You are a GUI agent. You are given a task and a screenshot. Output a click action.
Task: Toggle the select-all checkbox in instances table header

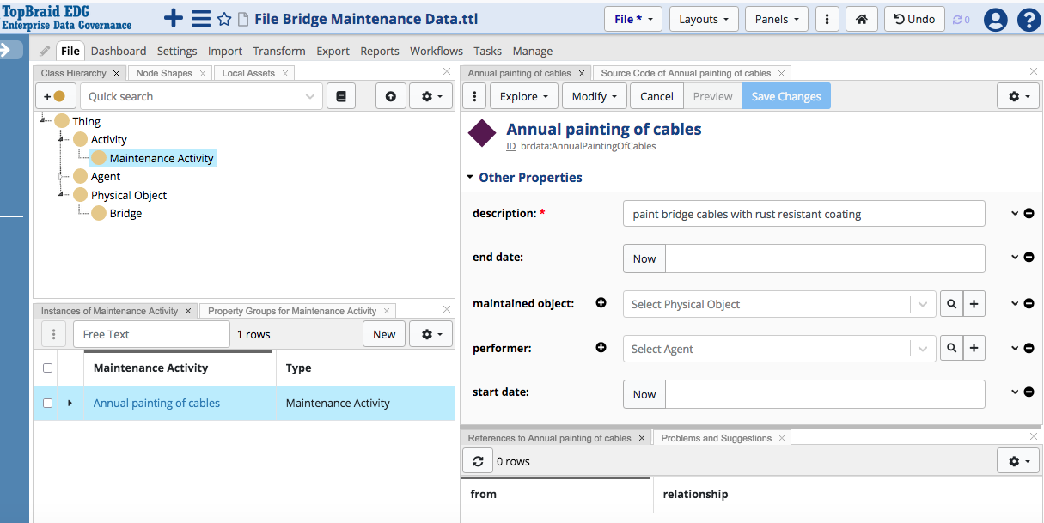coord(48,368)
